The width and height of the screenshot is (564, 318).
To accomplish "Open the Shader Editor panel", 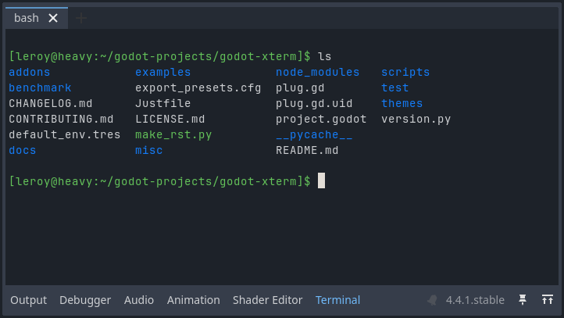I will click(268, 300).
